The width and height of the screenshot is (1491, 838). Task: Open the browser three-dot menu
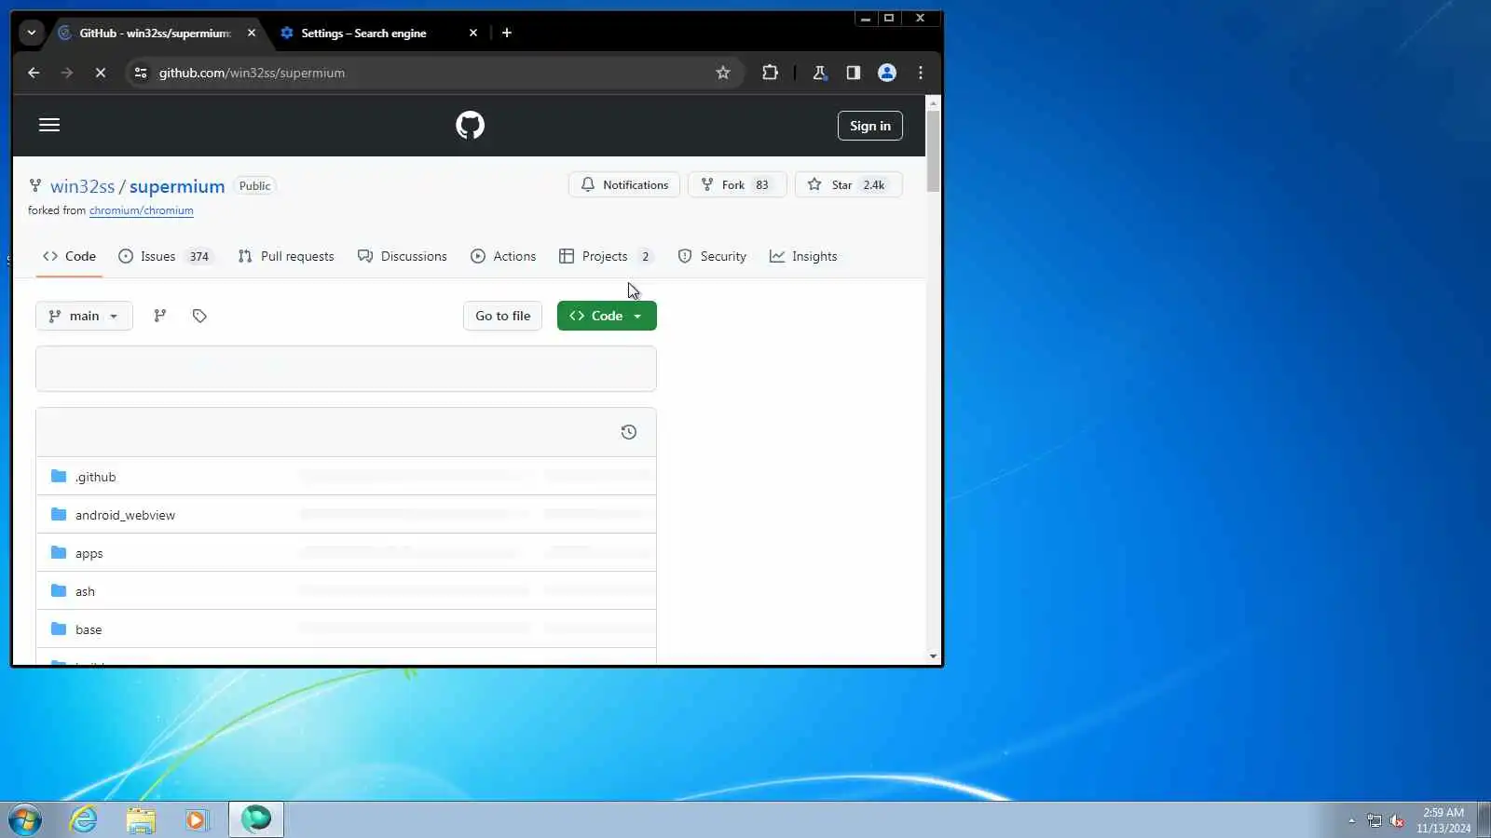921,73
